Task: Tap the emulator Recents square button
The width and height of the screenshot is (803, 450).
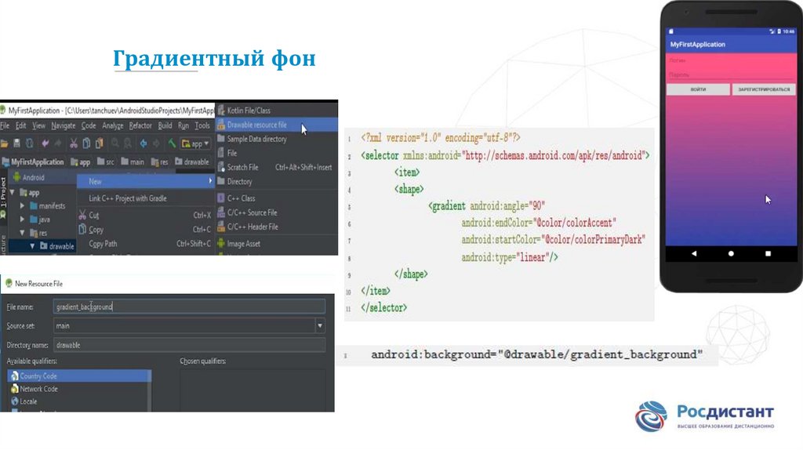Action: tap(768, 254)
